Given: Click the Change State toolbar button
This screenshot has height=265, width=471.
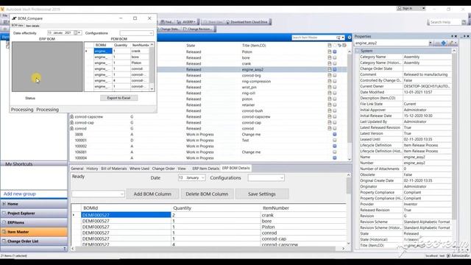Looking at the screenshot, I should [168, 29].
